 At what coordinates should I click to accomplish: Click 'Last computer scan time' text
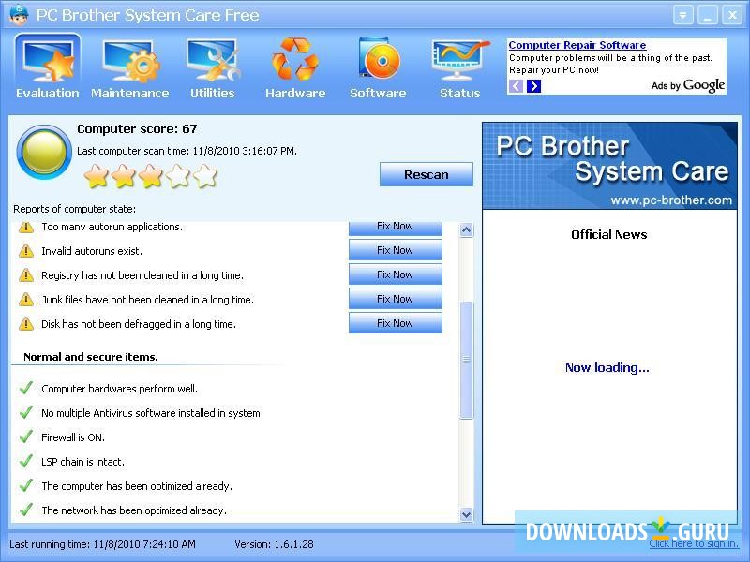point(187,151)
